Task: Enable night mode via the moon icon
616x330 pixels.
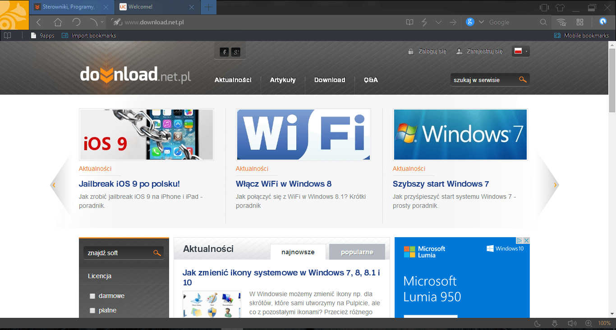Action: tap(537, 323)
